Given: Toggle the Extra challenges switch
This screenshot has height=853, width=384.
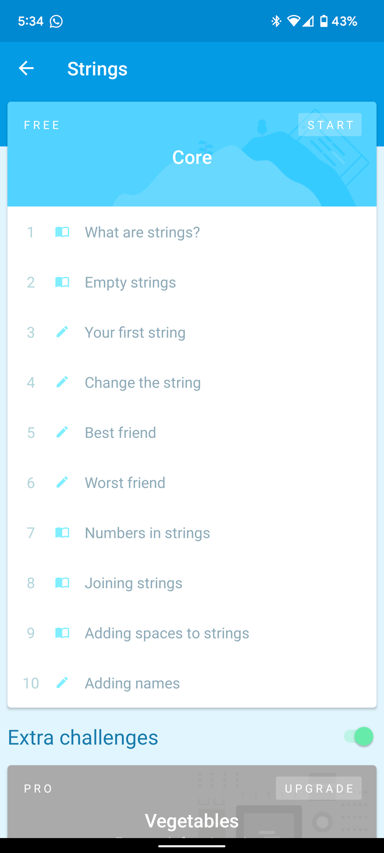Looking at the screenshot, I should pos(358,736).
